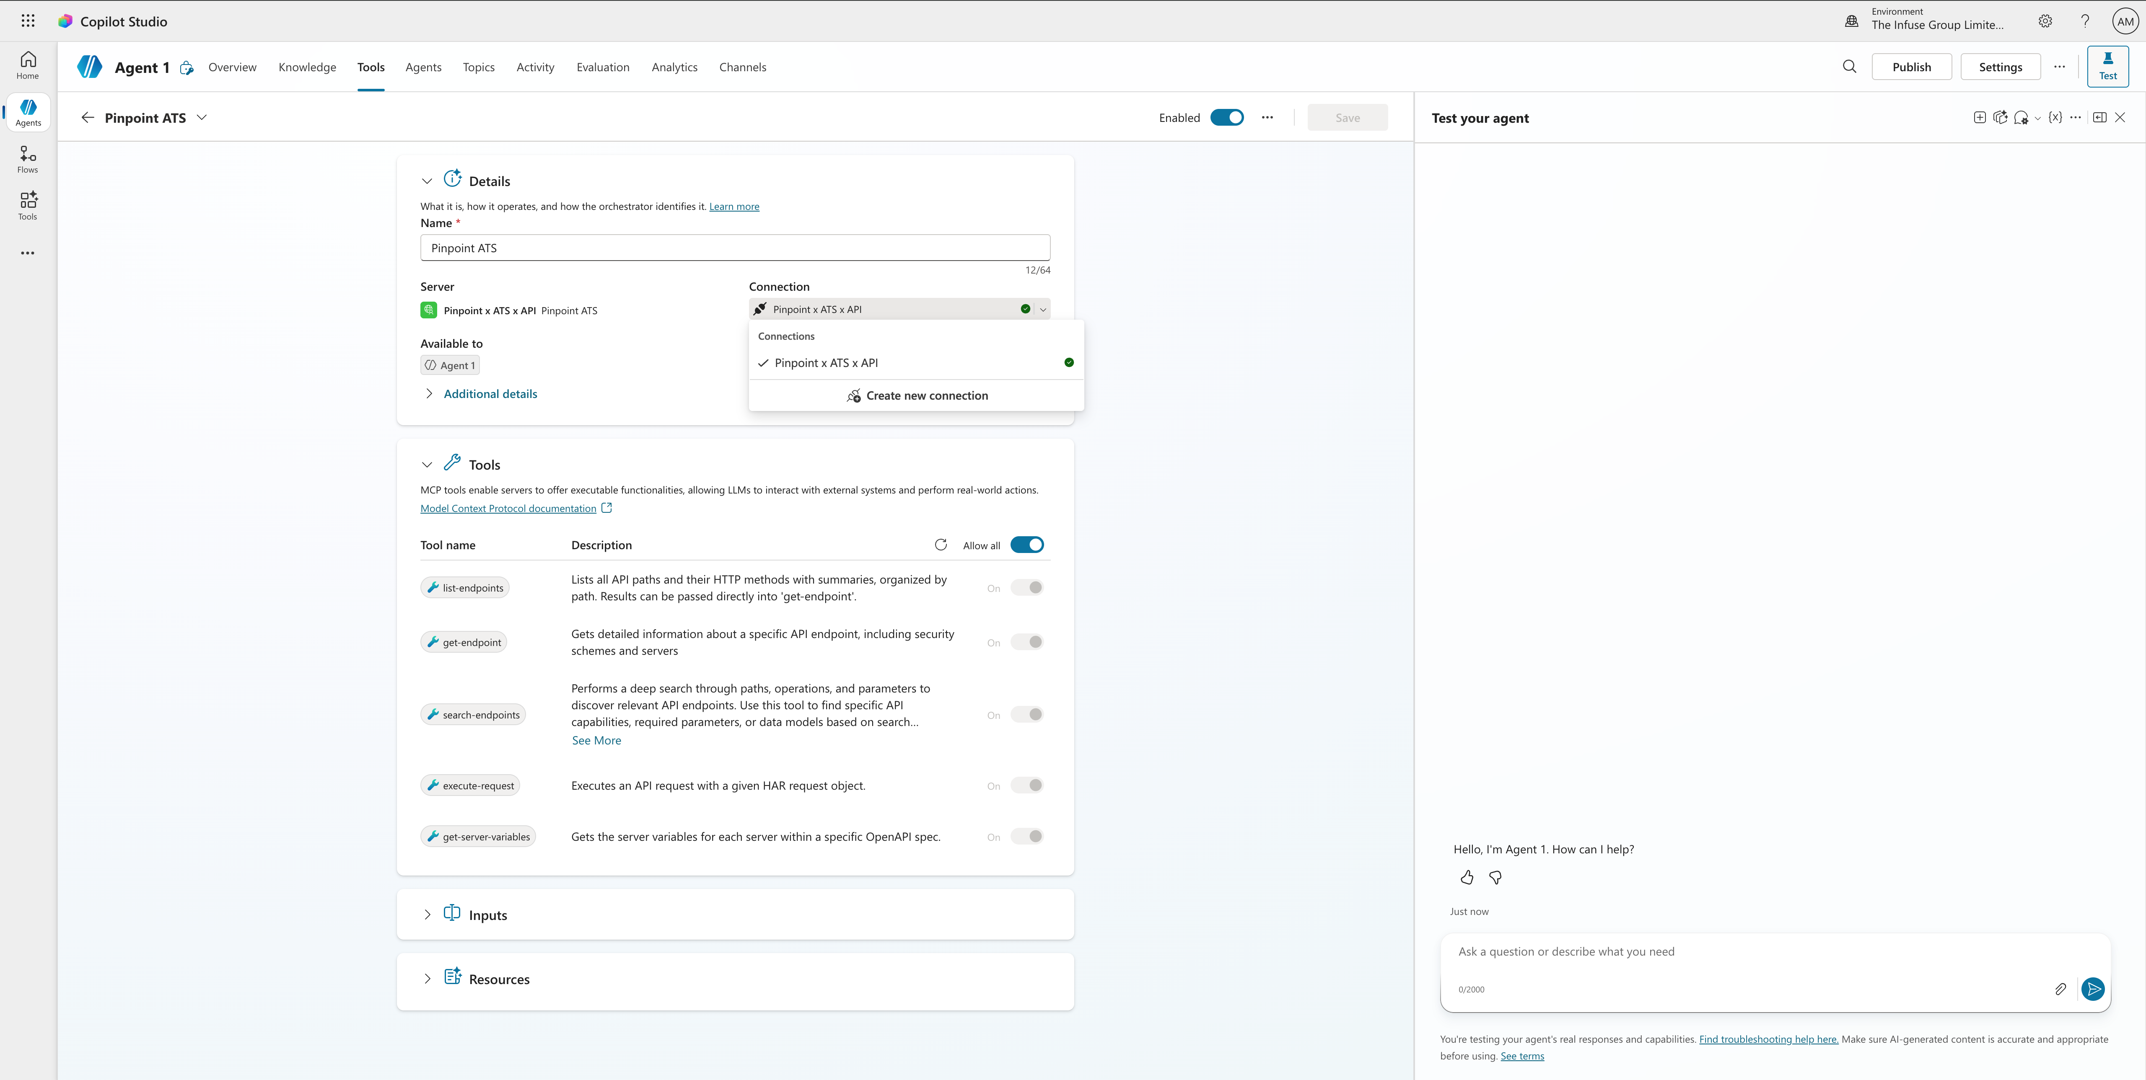Expand description with See More link
Screen dimensions: 2146x1080
596,740
